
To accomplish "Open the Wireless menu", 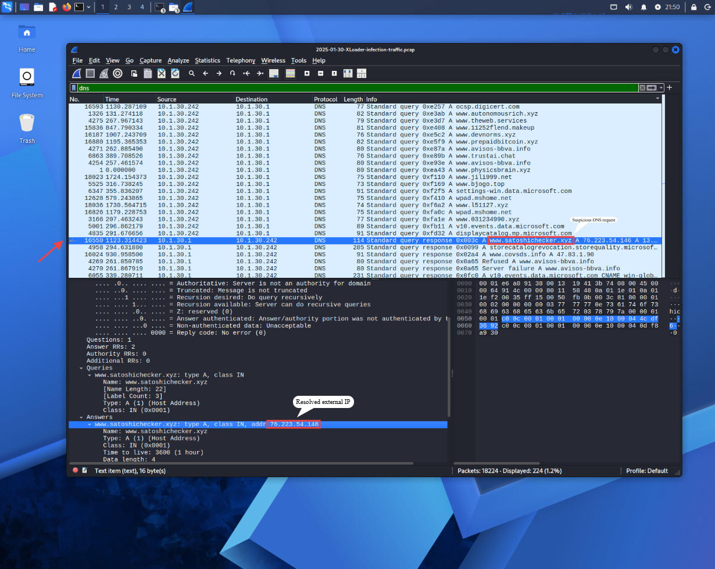I will [273, 60].
